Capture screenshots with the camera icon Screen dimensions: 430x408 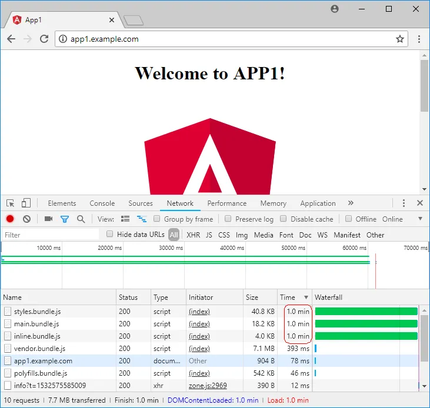pyautogui.click(x=49, y=219)
